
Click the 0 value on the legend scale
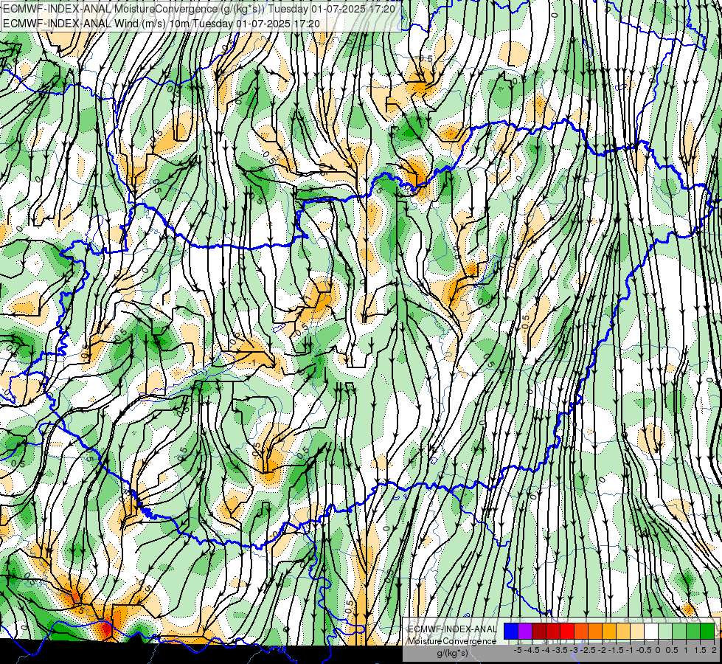tap(658, 650)
